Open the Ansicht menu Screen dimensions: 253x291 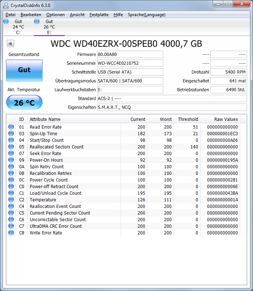pos(77,15)
